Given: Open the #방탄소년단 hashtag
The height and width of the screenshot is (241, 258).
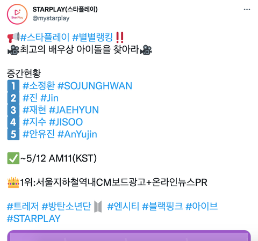Looking at the screenshot, I should 66,206.
